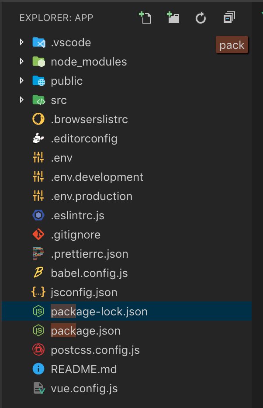
Task: Collapse all folders in Explorer
Action: point(229,18)
